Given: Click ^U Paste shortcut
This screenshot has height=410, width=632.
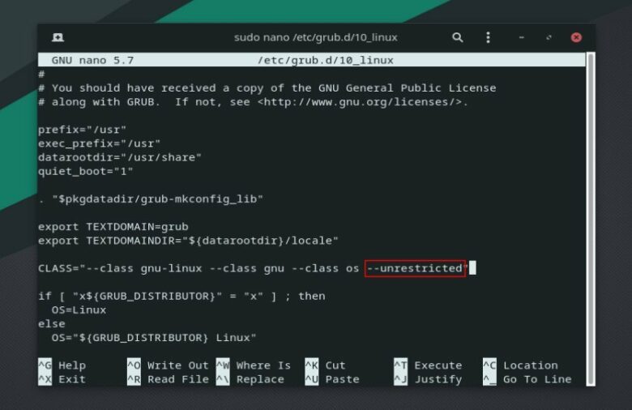Looking at the screenshot, I should pos(331,379).
